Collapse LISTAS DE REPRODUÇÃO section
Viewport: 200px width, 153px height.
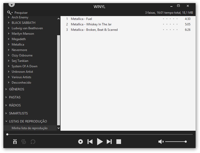[6, 121]
